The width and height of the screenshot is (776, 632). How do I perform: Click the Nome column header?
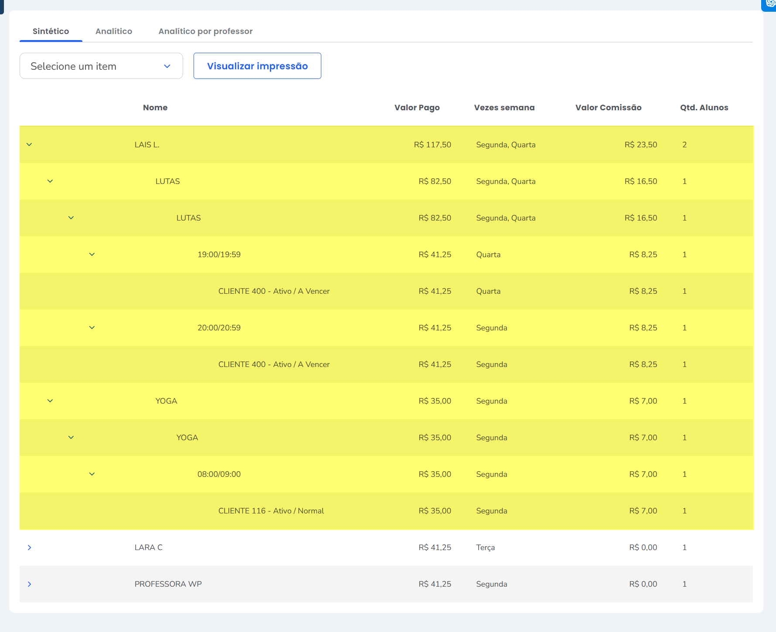(x=155, y=108)
